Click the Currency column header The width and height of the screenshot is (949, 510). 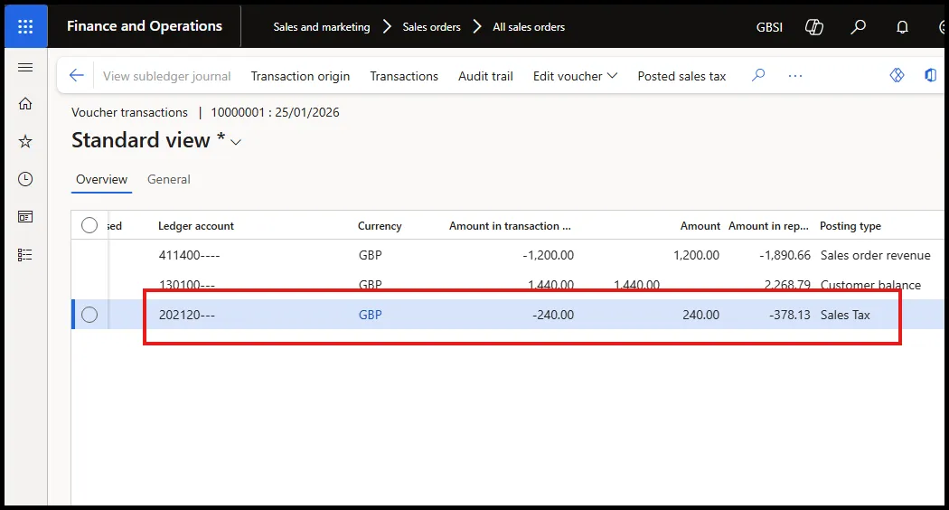click(380, 226)
